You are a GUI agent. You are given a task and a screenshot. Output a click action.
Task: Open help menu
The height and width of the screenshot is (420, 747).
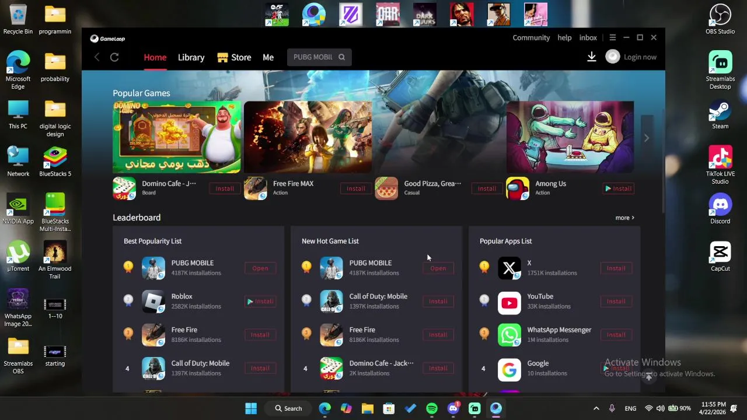(564, 37)
